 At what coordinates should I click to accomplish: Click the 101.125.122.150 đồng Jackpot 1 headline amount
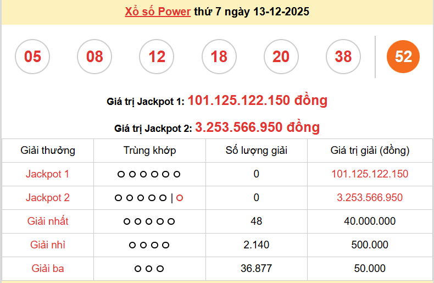click(x=258, y=101)
